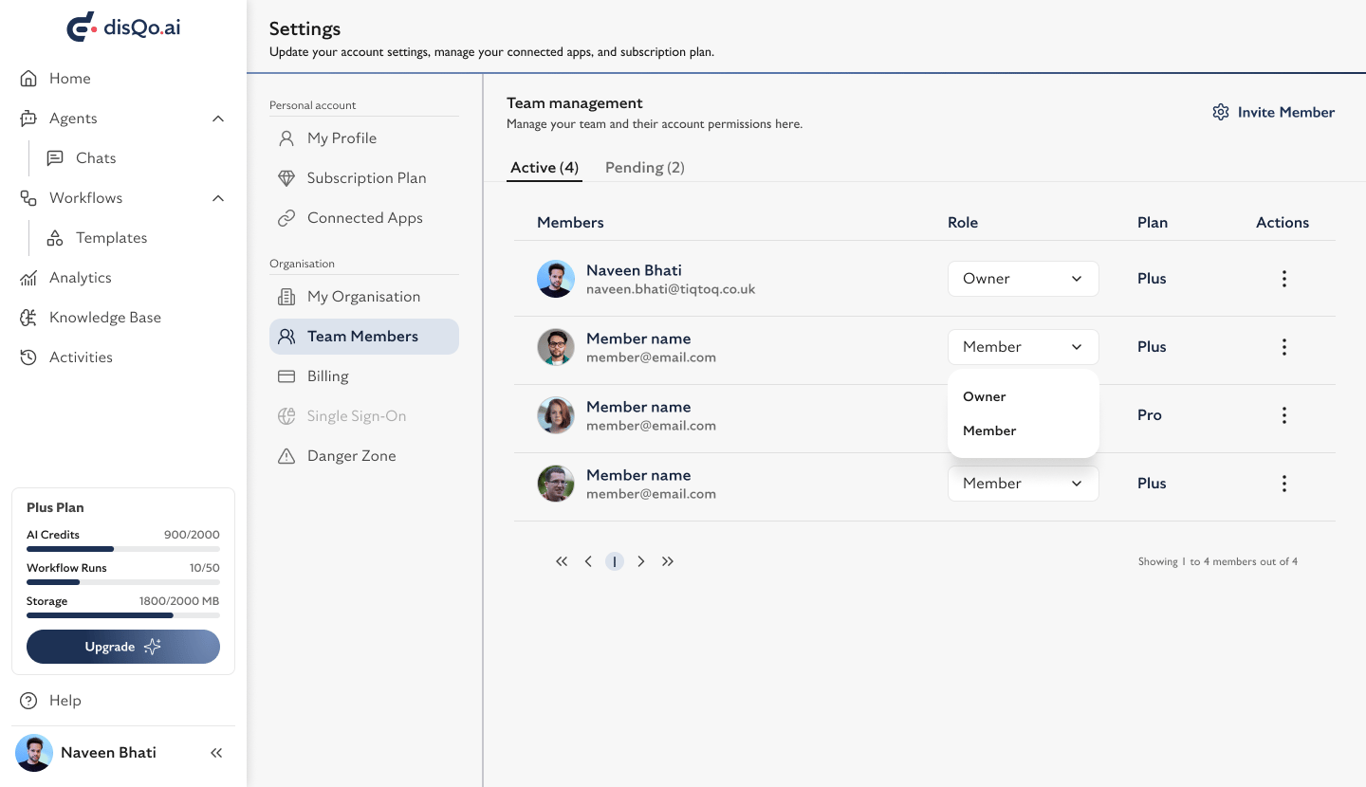
Task: Click Naveen Bhati's avatar in the table
Action: click(556, 279)
